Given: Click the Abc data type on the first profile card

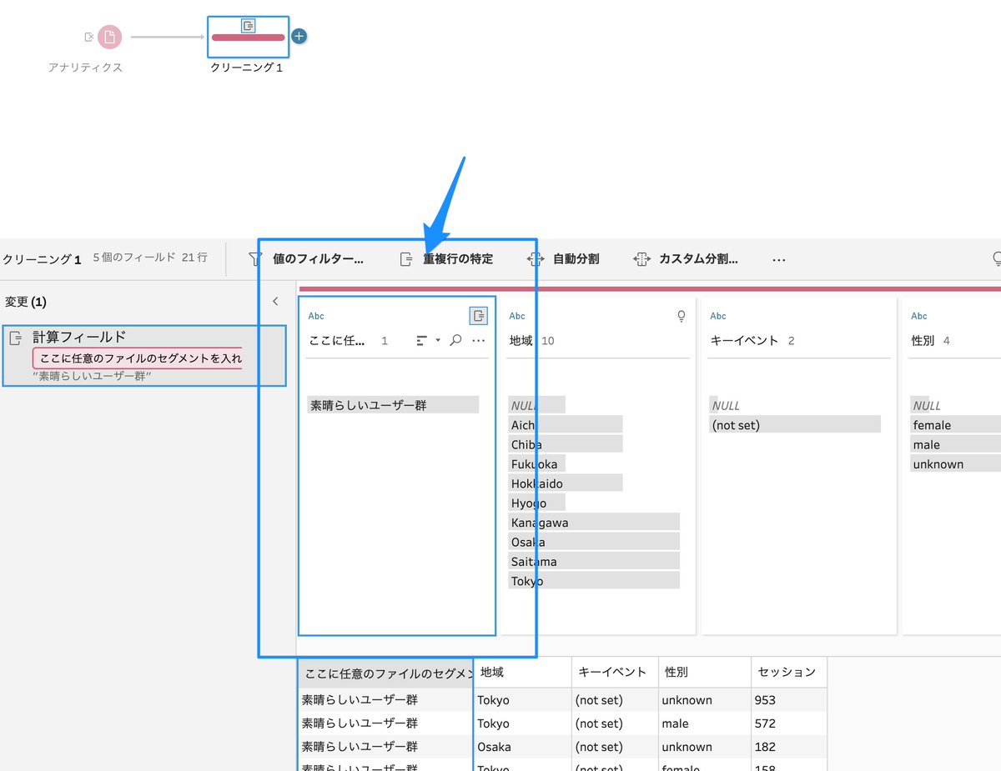Looking at the screenshot, I should (x=316, y=316).
